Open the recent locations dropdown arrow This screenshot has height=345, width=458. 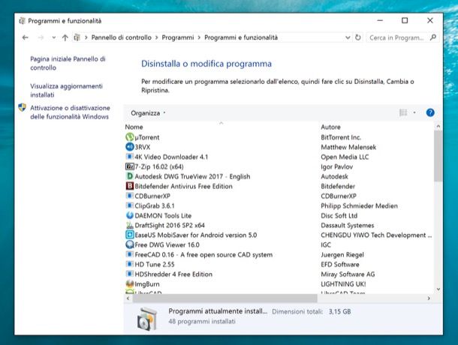[54, 37]
